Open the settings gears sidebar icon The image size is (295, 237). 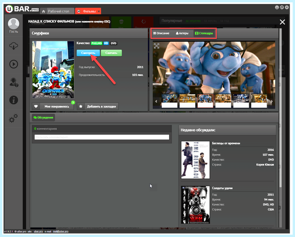[13, 118]
